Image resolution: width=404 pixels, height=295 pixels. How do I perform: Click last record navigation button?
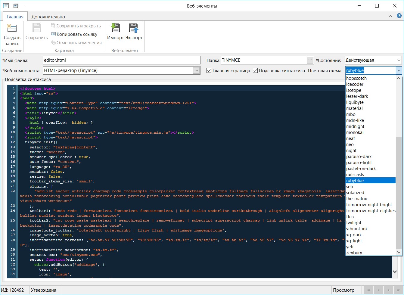398,290
